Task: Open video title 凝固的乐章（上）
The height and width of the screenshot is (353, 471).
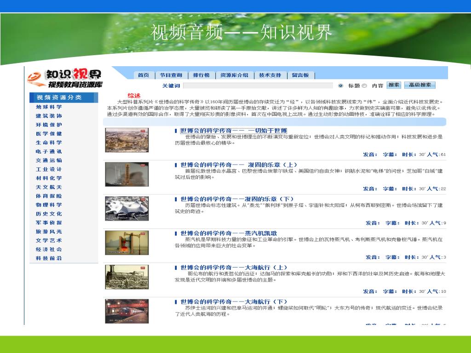Action: pos(239,165)
